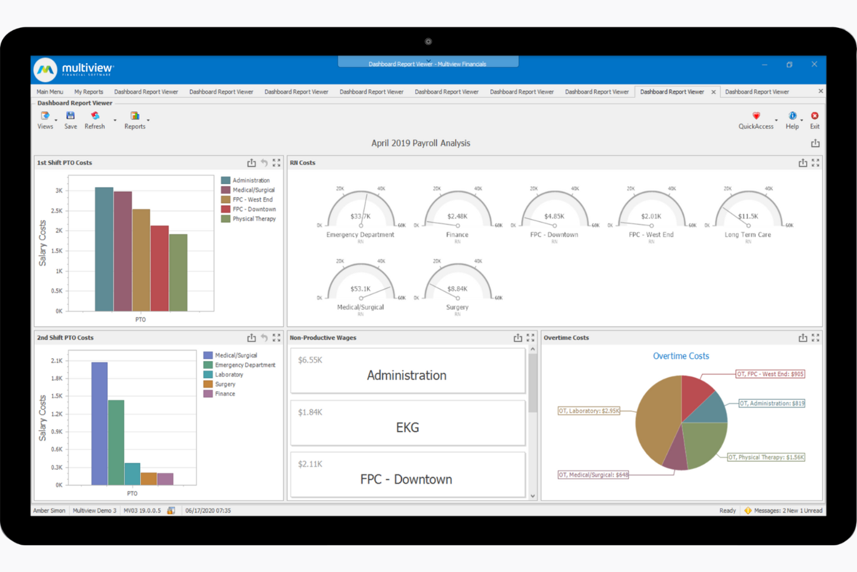This screenshot has width=857, height=572.
Task: Click the undo arrow icon on 2nd Shift PTO Costs
Action: click(x=264, y=337)
